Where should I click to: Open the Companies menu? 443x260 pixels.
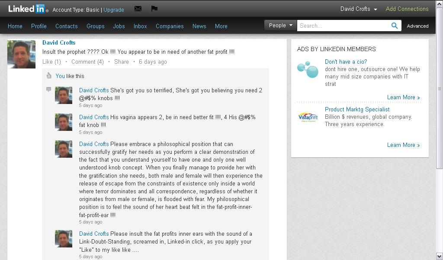pyautogui.click(x=170, y=26)
